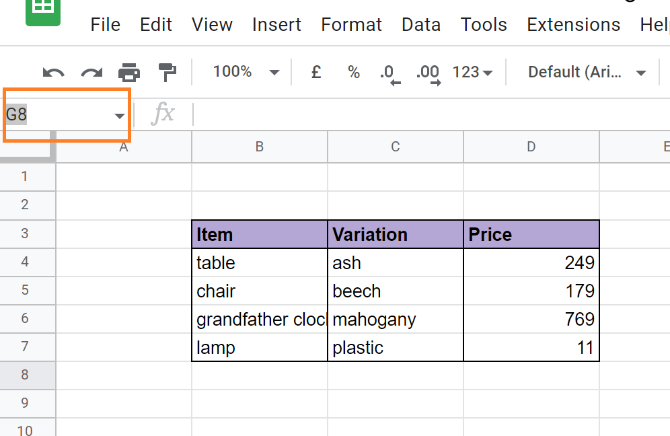The image size is (670, 436).
Task: Open the Extensions menu
Action: [573, 24]
